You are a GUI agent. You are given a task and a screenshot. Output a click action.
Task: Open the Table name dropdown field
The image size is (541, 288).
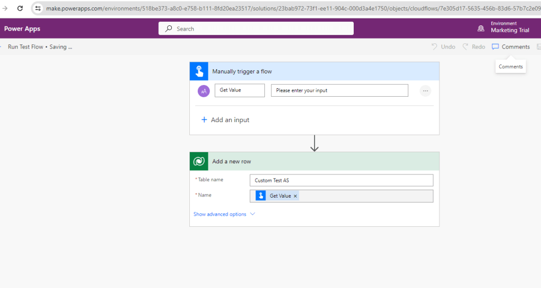click(x=341, y=180)
